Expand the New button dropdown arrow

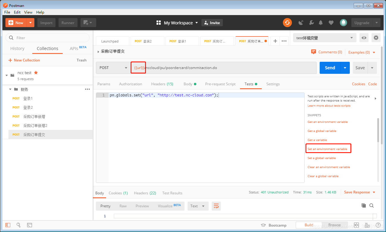coord(30,23)
